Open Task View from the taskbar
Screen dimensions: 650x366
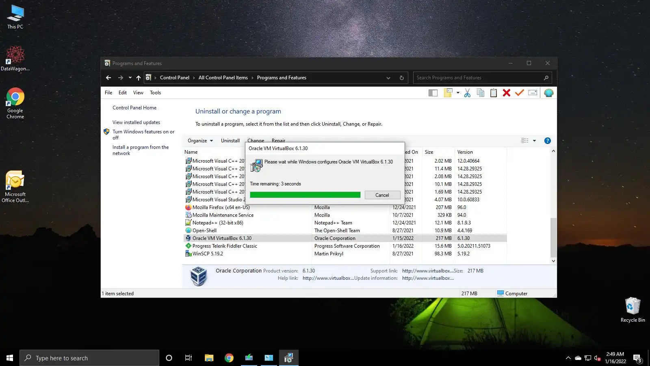188,358
